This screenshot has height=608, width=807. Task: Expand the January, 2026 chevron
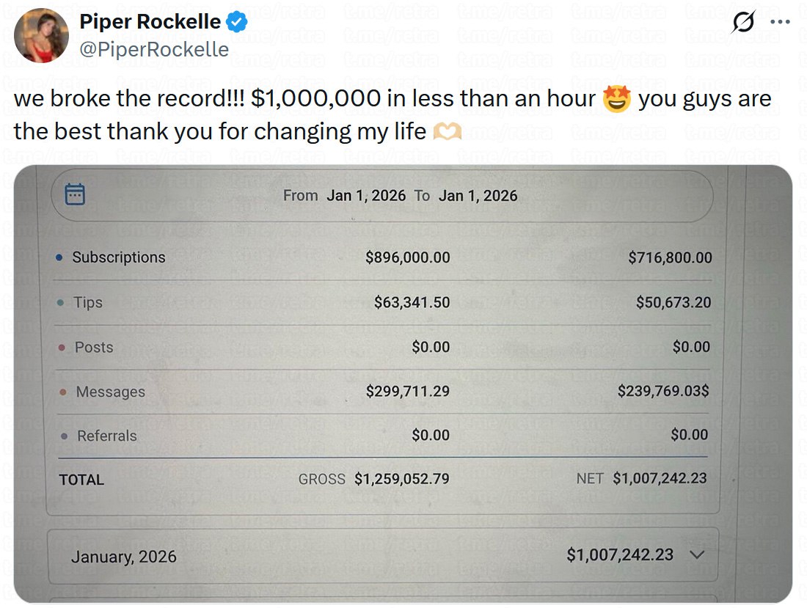point(698,555)
